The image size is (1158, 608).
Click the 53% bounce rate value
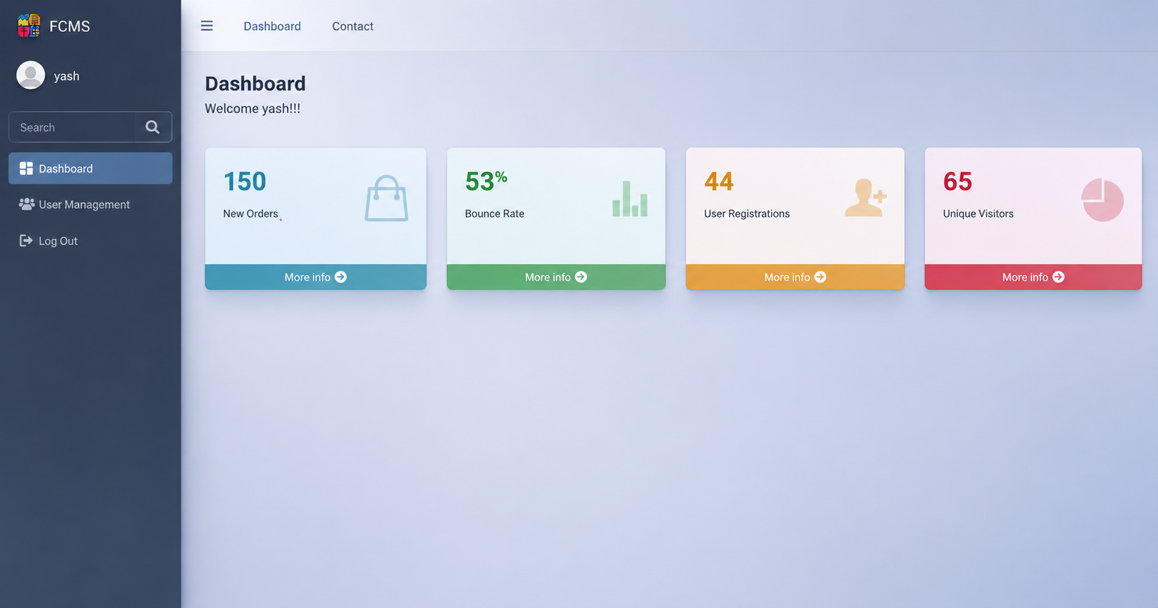(486, 181)
